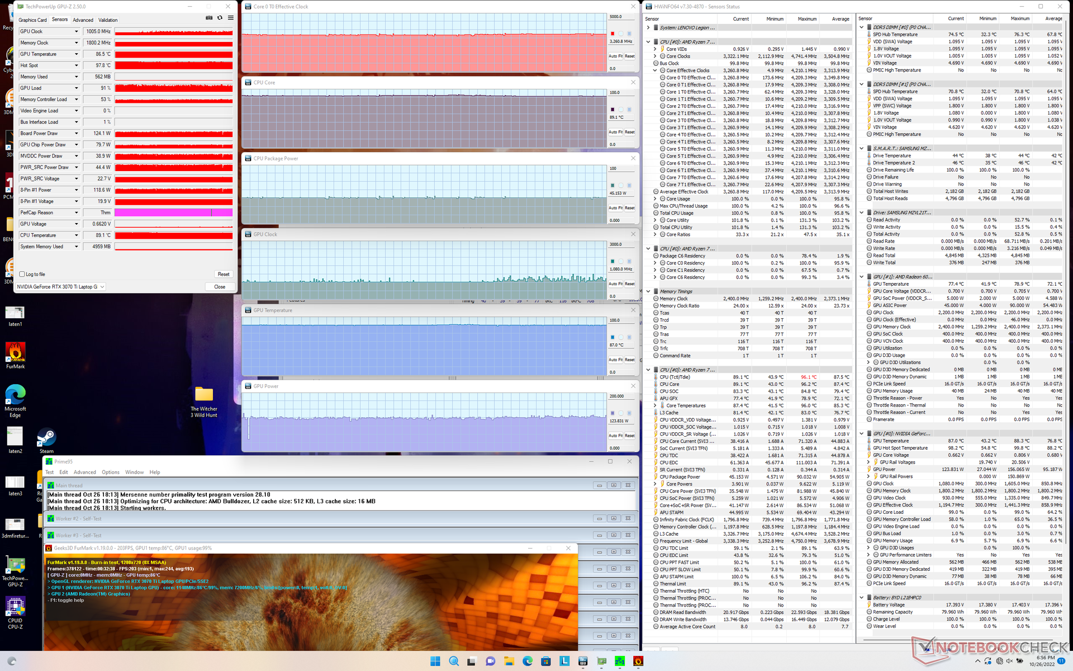The width and height of the screenshot is (1073, 671).
Task: Open Task View from the taskbar
Action: (472, 661)
